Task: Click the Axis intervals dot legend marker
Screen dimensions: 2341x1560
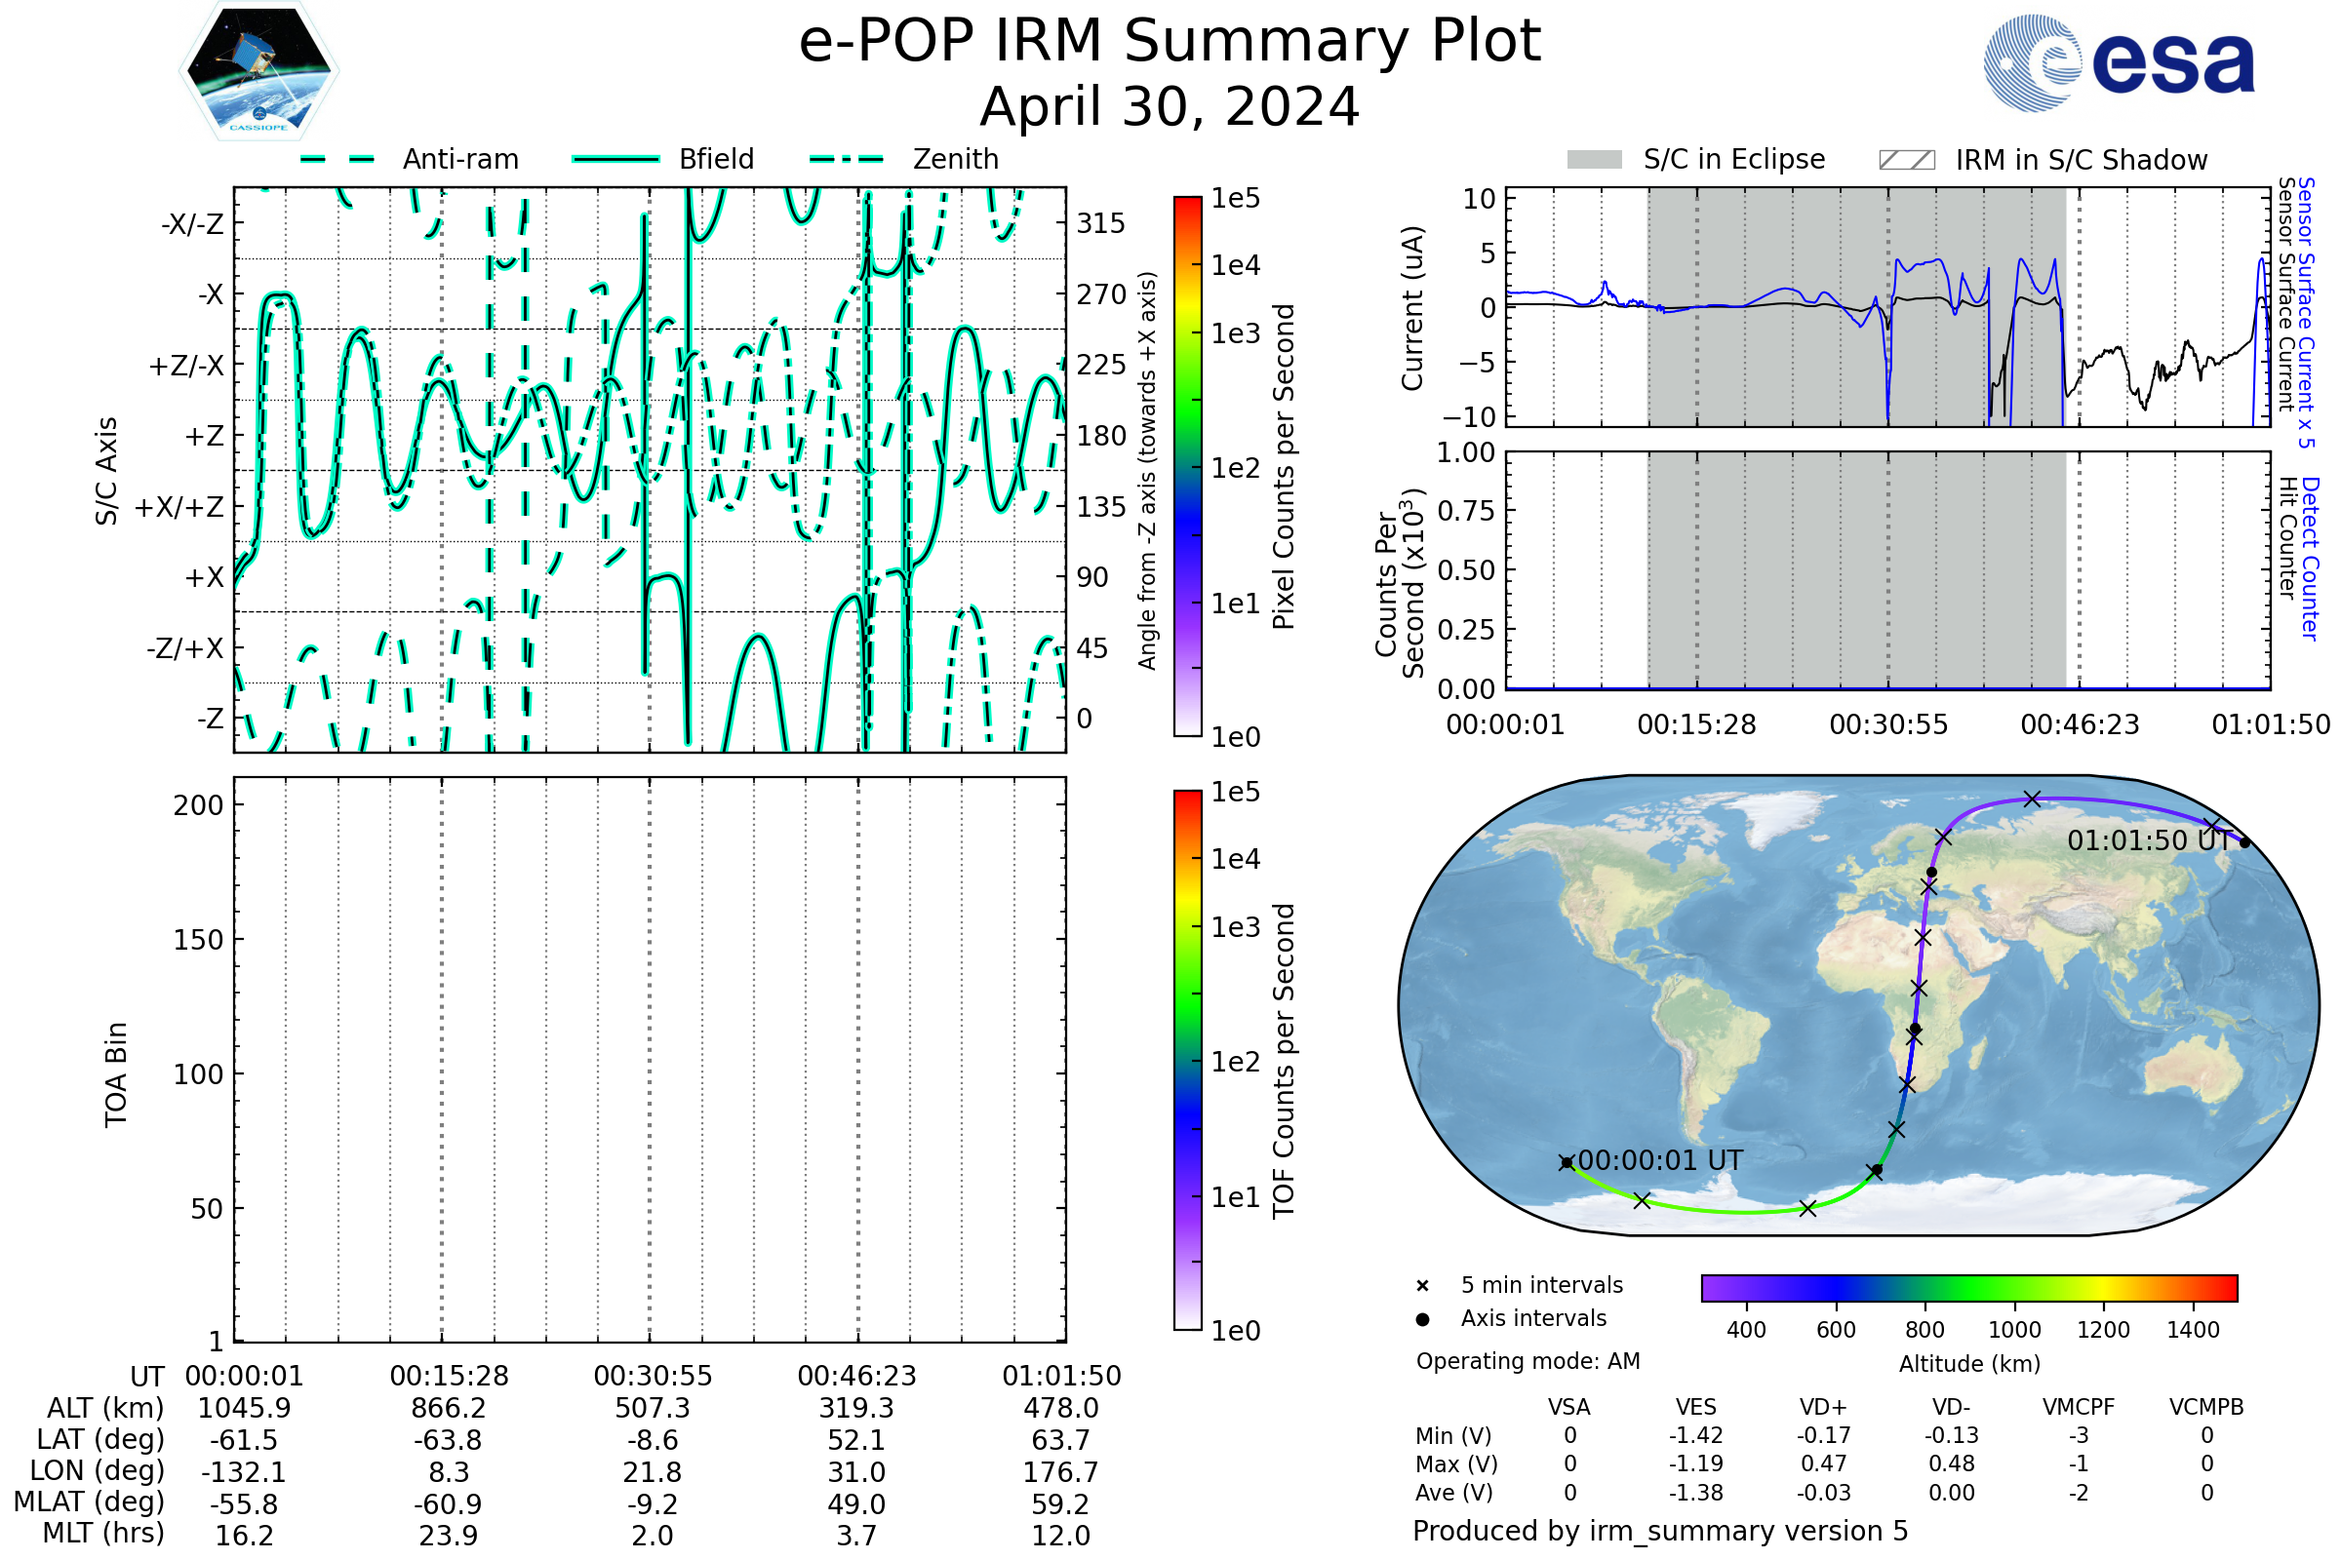Action: tap(1422, 1319)
